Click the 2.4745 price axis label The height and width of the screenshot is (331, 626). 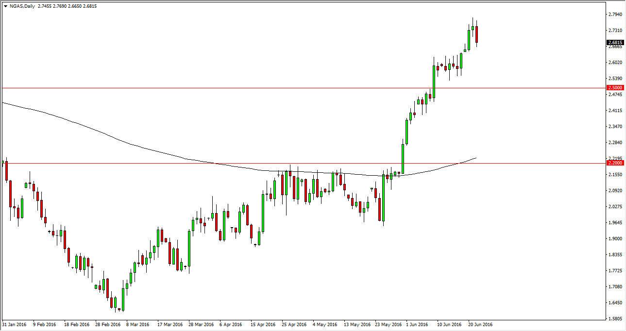[614, 95]
